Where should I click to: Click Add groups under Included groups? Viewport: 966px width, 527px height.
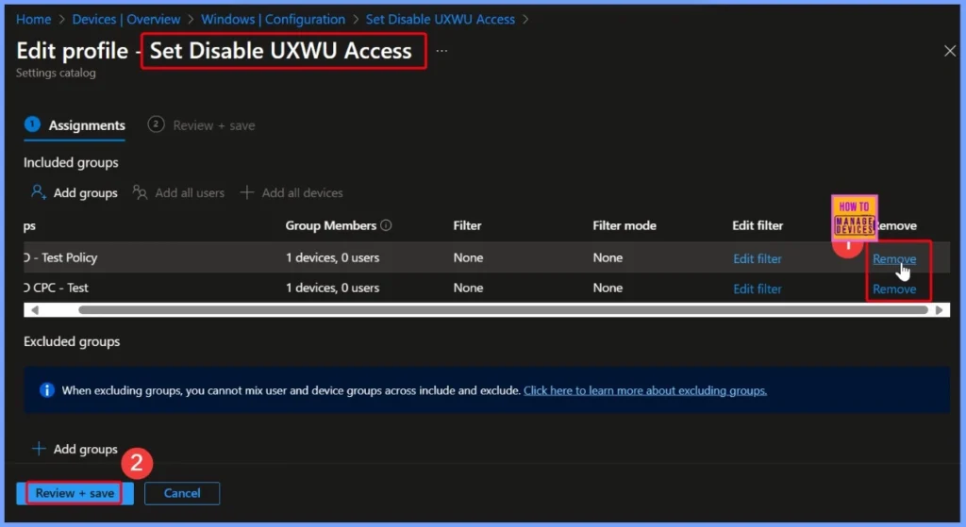[x=74, y=192]
